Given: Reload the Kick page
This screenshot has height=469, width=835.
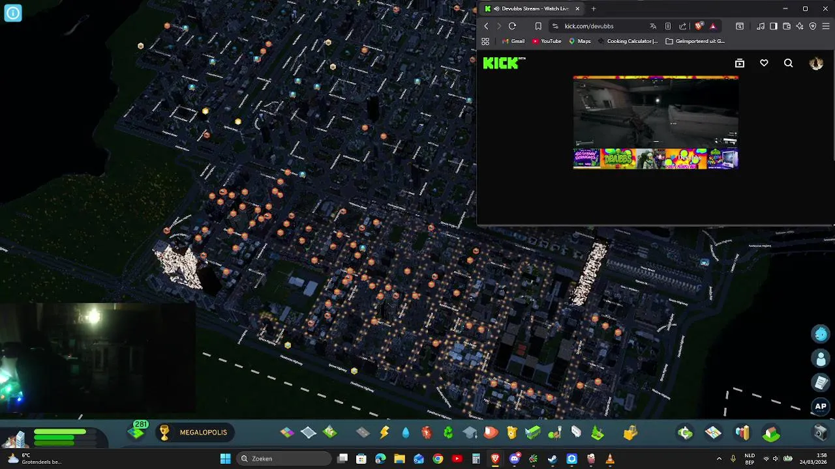Looking at the screenshot, I should pos(512,26).
